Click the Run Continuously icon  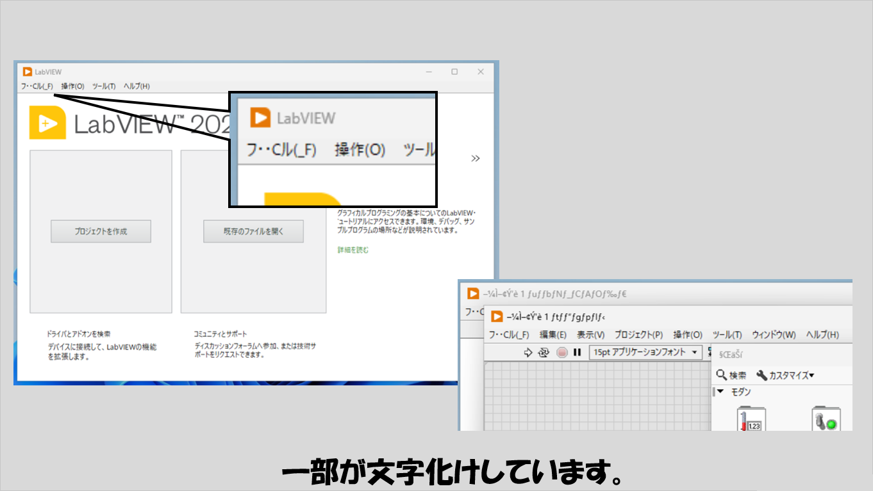click(544, 352)
